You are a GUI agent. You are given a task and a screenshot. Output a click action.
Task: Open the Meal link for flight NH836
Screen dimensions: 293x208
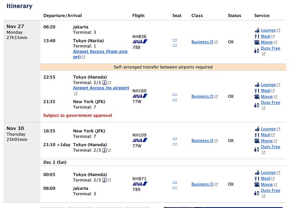265,36
